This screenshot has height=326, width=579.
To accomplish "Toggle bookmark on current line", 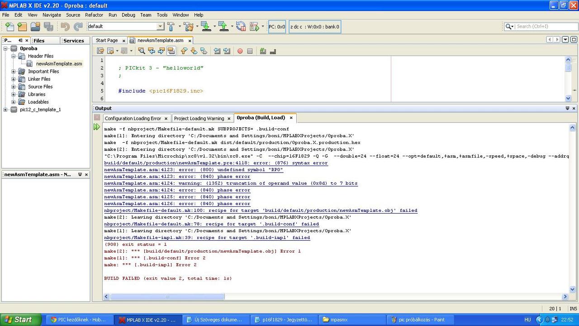I will 204,51.
